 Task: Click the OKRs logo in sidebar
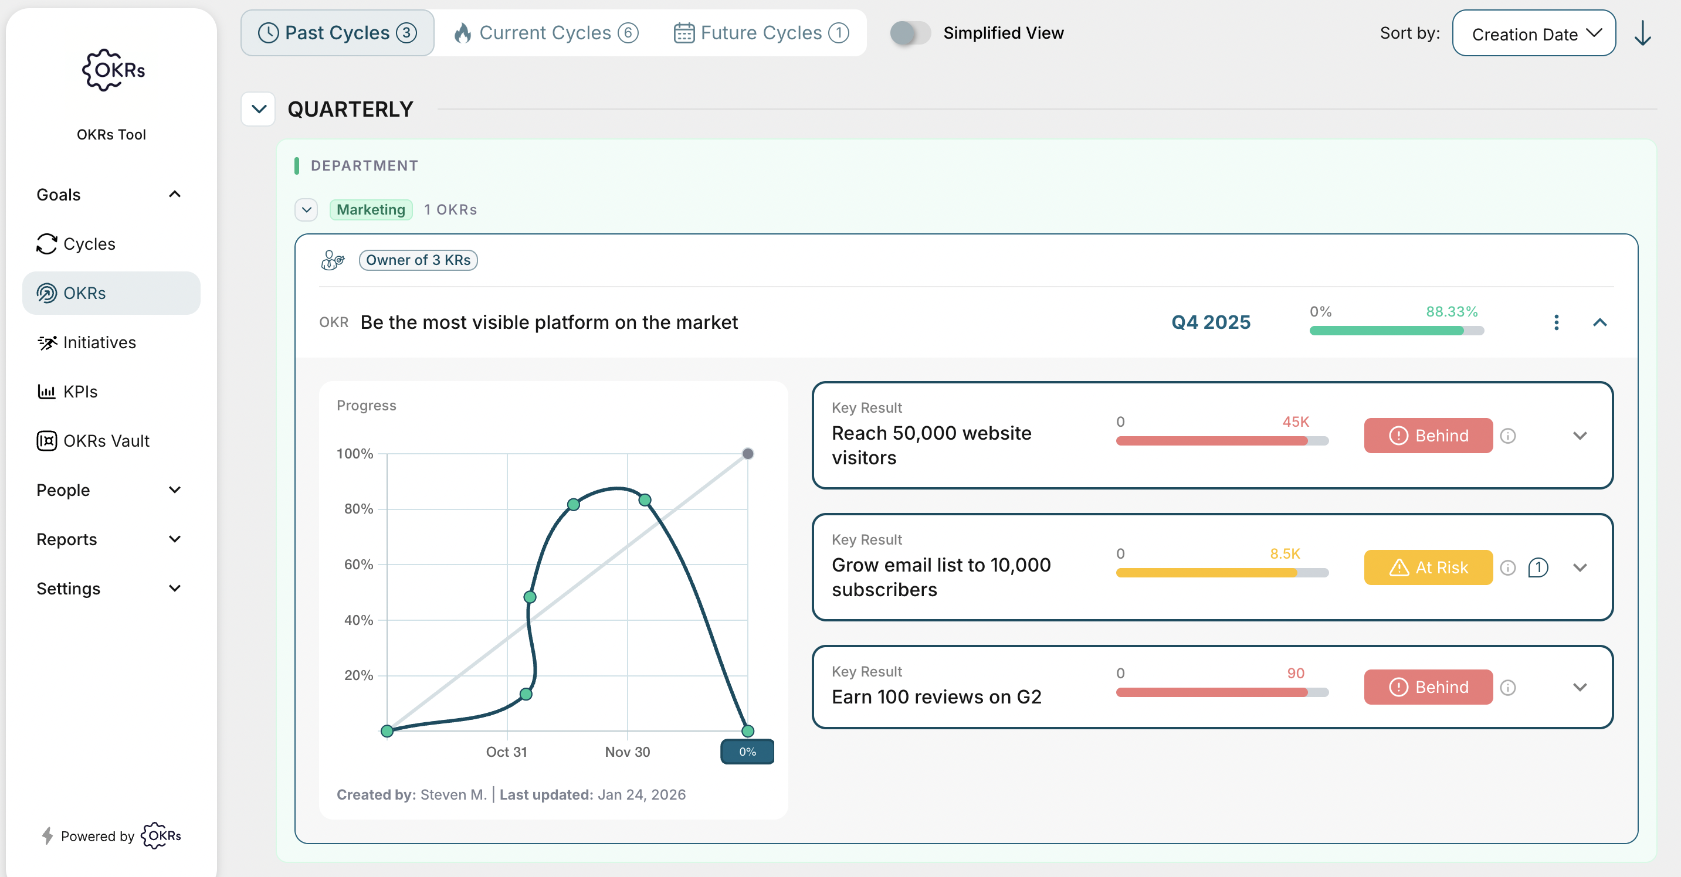(113, 70)
